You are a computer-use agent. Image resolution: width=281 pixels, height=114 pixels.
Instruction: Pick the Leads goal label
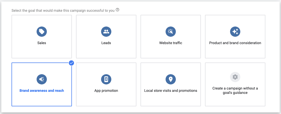point(106,43)
